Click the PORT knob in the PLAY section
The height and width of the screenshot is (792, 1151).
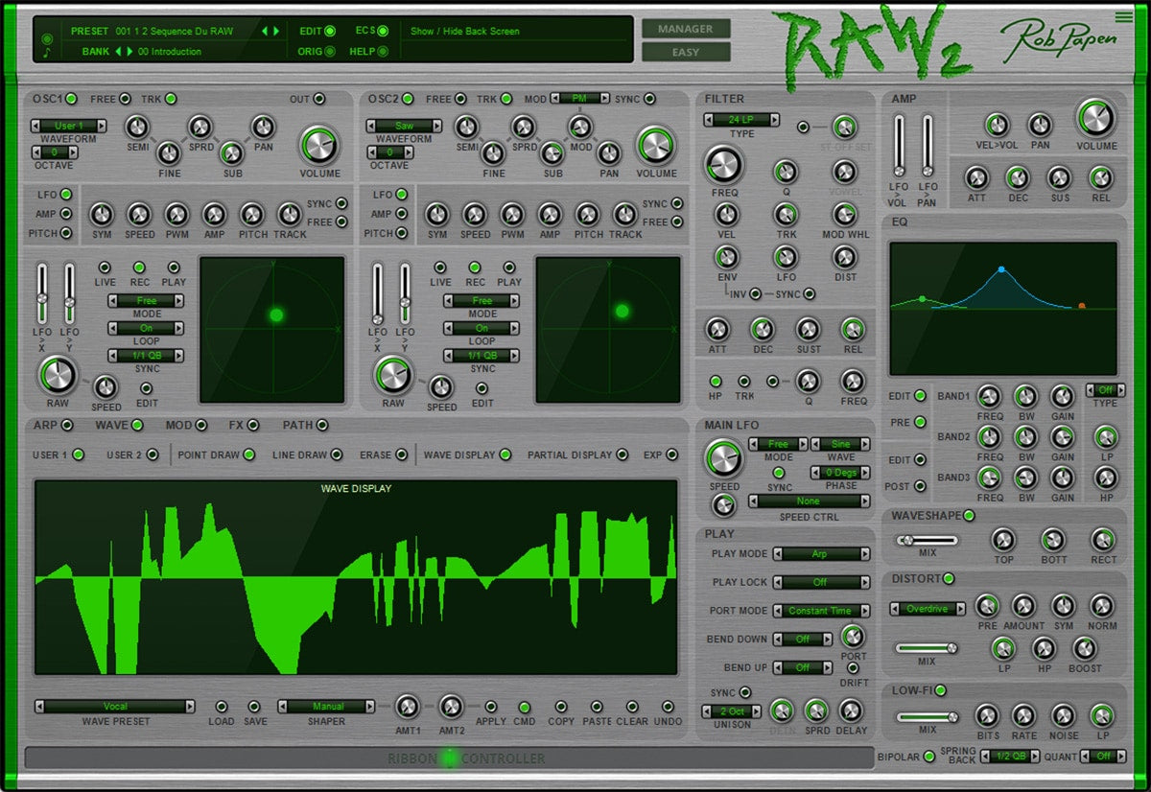(852, 636)
